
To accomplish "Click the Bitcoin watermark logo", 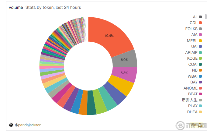I will click(x=181, y=126).
